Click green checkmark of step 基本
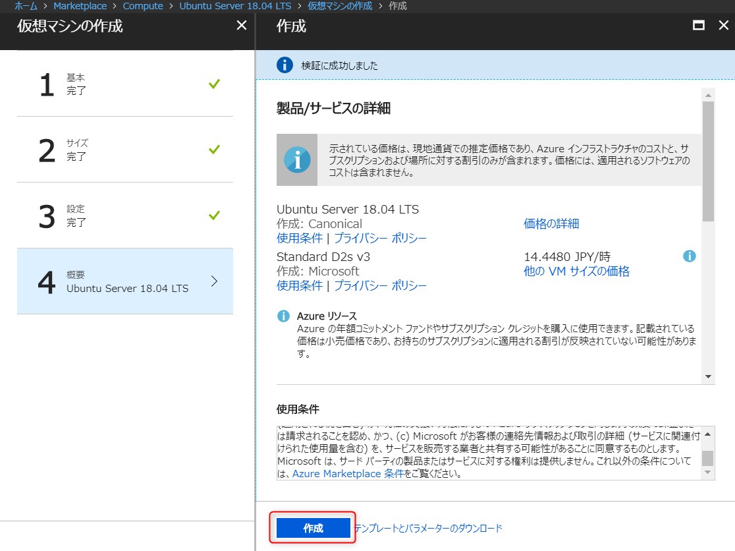This screenshot has height=551, width=735. [x=214, y=84]
